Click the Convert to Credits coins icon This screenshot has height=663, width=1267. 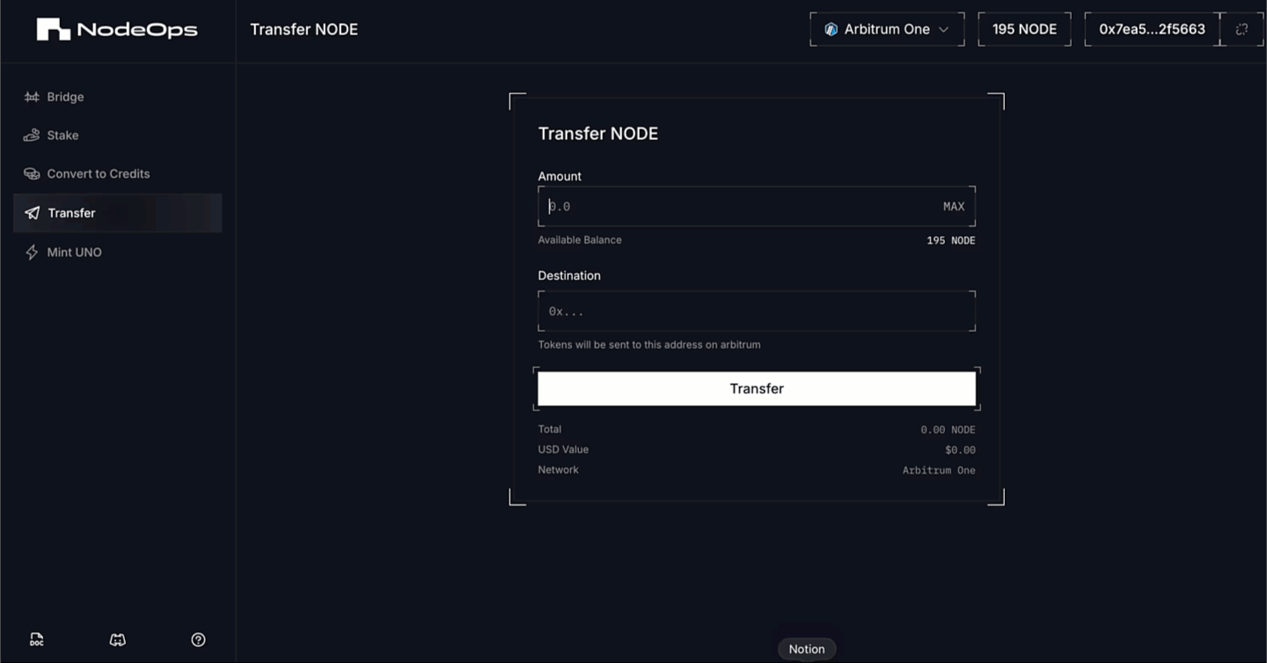pos(32,173)
